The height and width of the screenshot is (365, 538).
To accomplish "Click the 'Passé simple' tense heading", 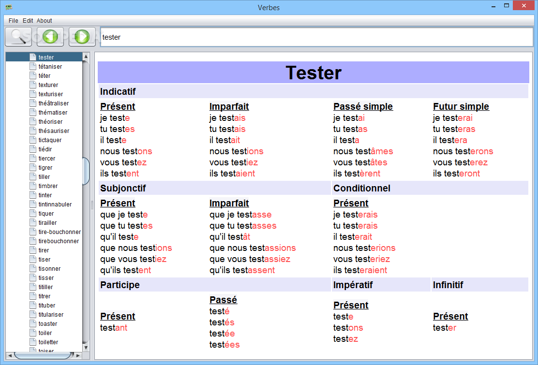I will pos(363,106).
